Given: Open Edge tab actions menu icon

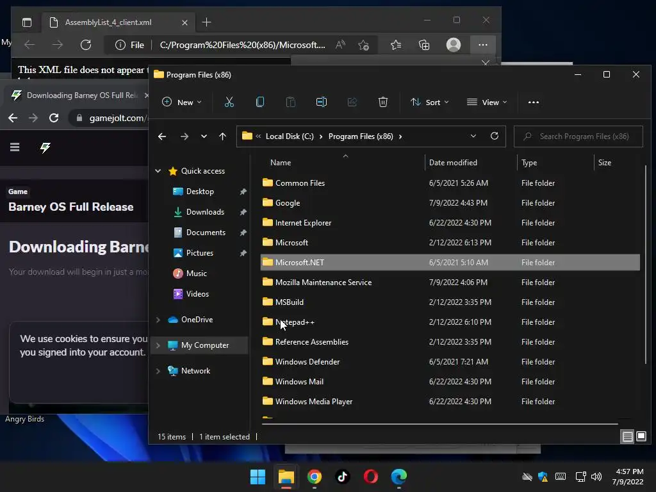Looking at the screenshot, I should coord(27,22).
